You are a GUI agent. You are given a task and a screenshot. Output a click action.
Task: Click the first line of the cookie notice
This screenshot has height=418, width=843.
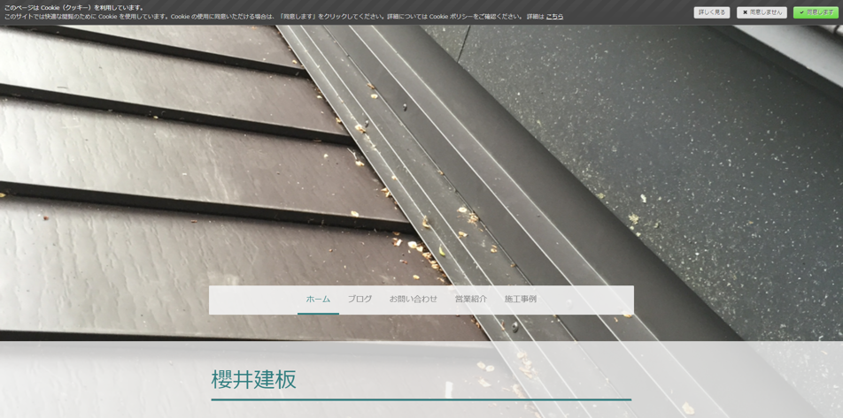click(x=74, y=7)
